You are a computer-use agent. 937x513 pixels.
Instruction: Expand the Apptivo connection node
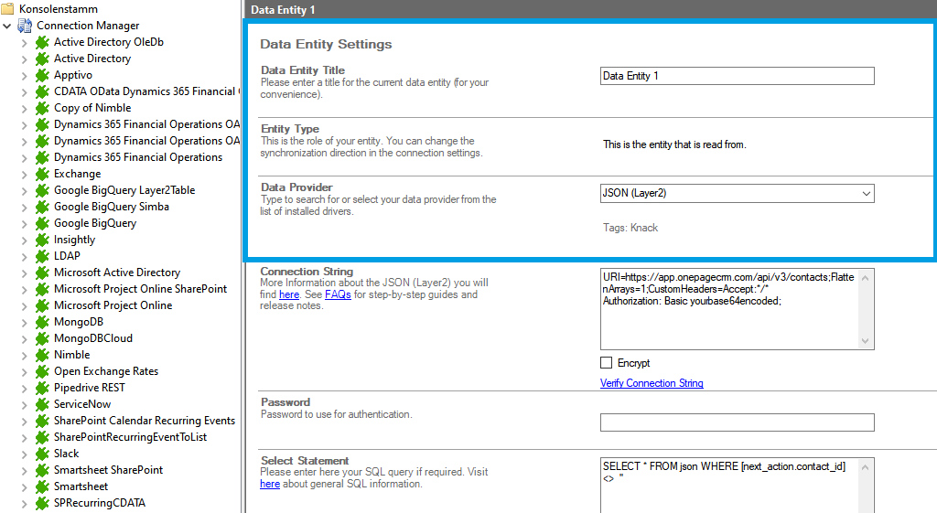click(x=25, y=75)
